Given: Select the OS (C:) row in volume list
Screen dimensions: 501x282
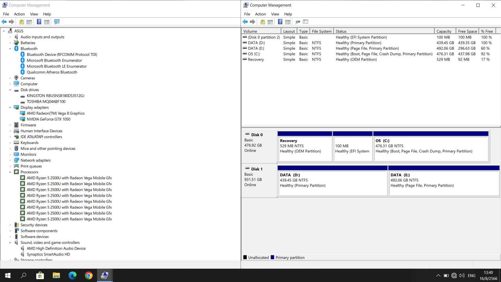Looking at the screenshot, I should click(368, 54).
